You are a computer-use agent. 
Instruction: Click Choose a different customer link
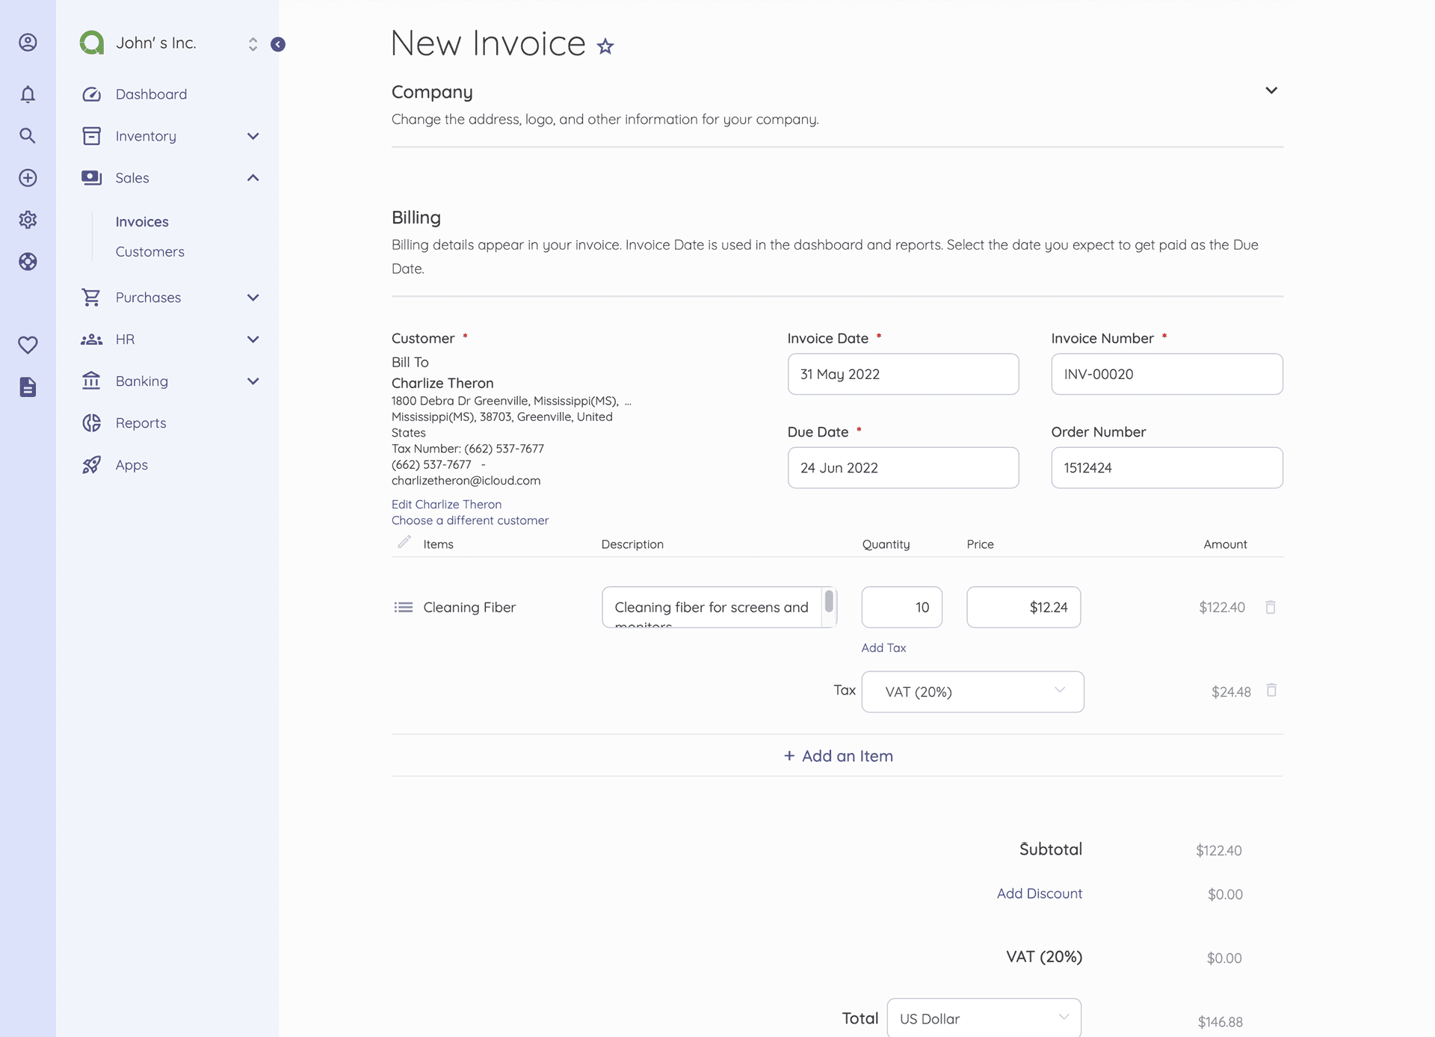[x=469, y=520]
